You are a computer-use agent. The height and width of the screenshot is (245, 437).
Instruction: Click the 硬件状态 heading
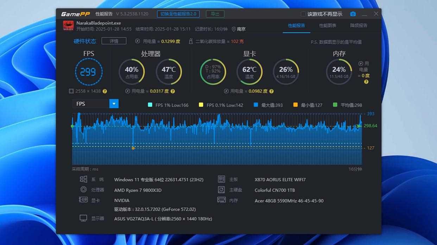(x=85, y=41)
